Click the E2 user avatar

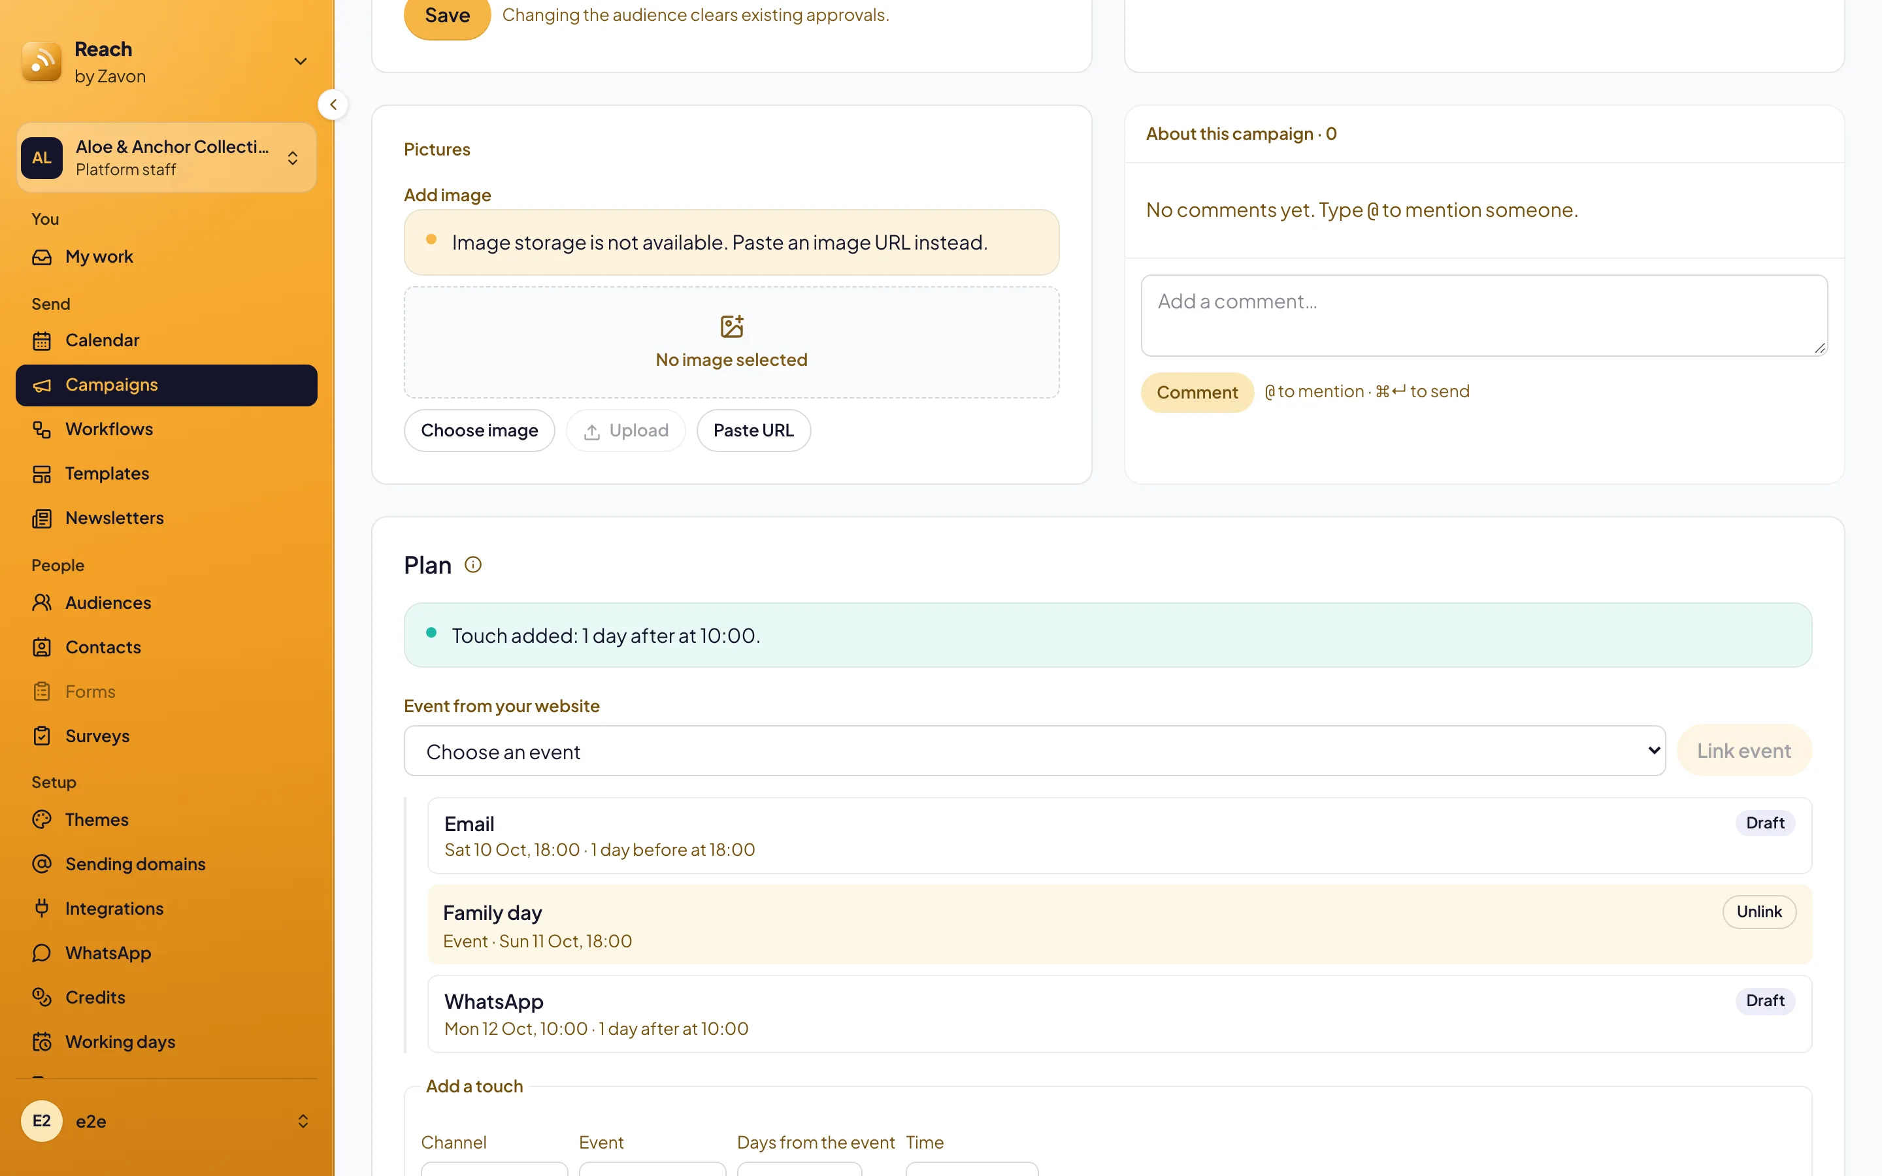click(42, 1120)
